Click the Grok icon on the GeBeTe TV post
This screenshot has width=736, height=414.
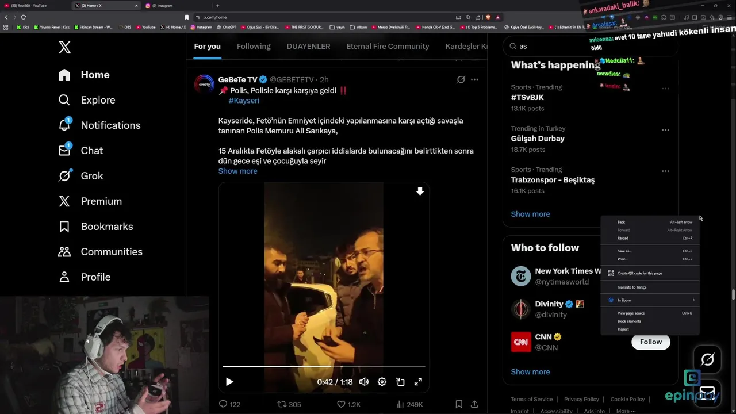(x=461, y=80)
